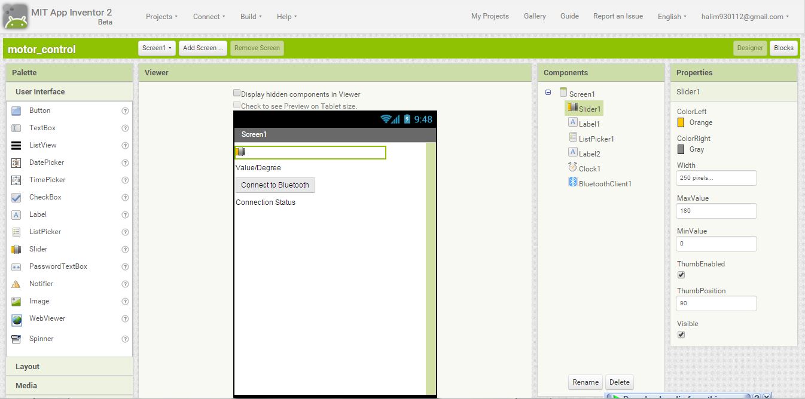Expand the Media palette section

[69, 386]
